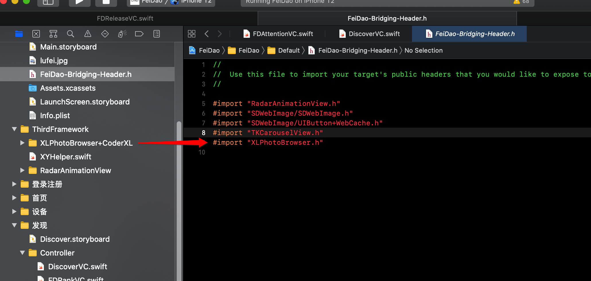Select FeiDao-Bridging-Header.h in the navigator
This screenshot has height=281, width=591.
(87, 74)
